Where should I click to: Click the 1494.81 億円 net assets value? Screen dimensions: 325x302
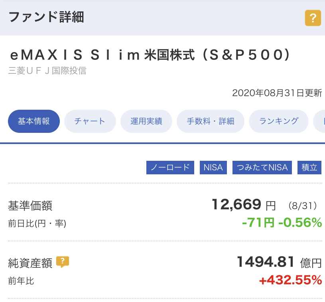click(279, 262)
